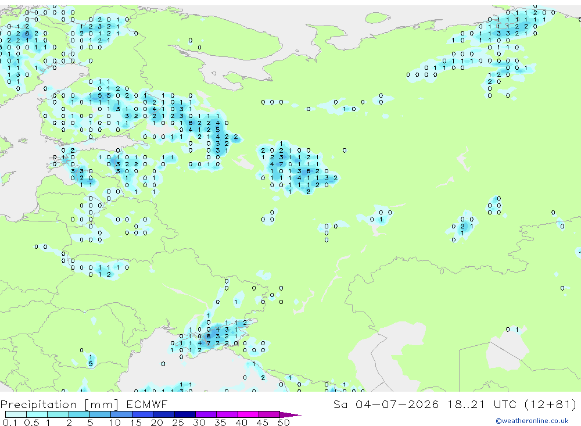Click the '30' legend scale label
The width and height of the screenshot is (581, 426).
[x=199, y=423]
